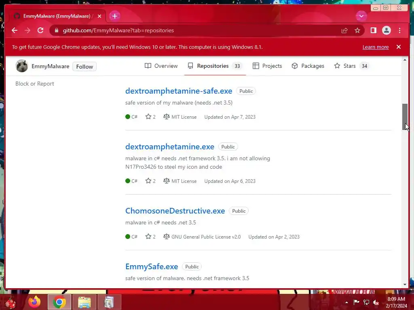
Task: Show hidden tray icons arrow
Action: point(346,302)
